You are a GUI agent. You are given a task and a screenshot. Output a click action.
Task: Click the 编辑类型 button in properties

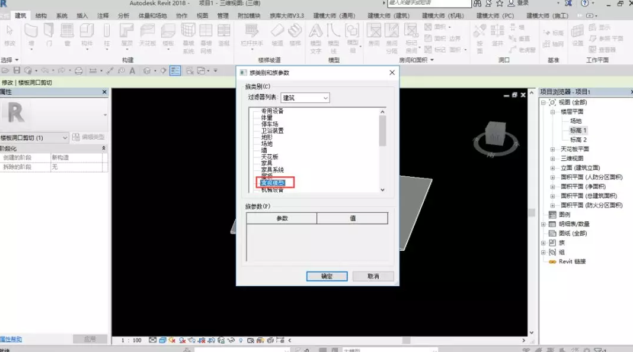[88, 137]
